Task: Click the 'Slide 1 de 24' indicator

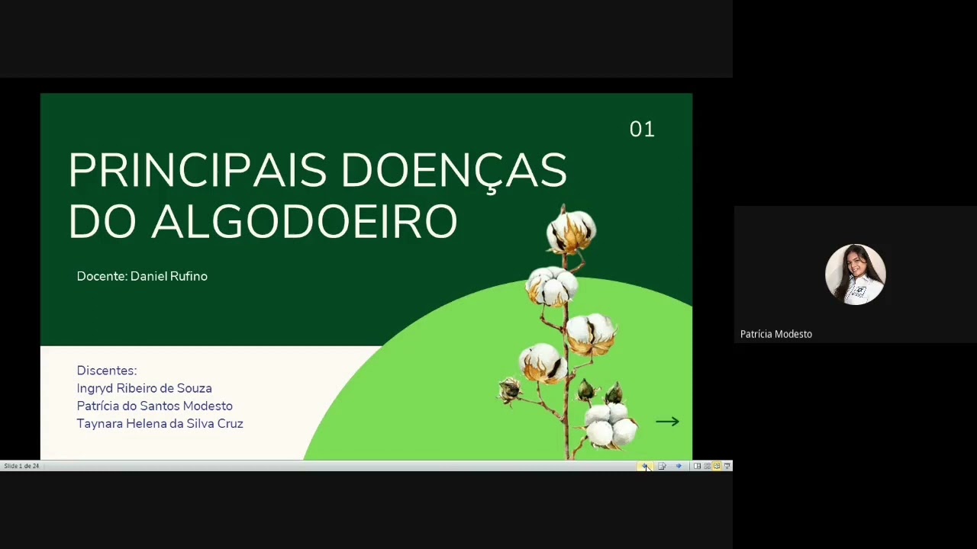Action: point(21,466)
